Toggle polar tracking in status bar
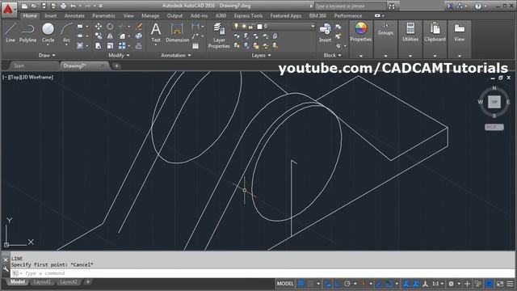This screenshot has height=291, width=517. tap(347, 284)
